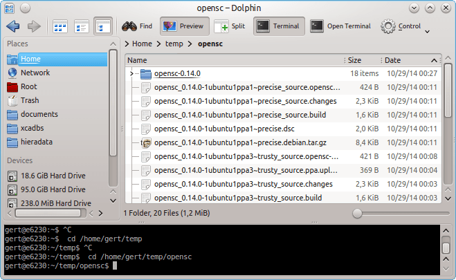Collapse the Places panel header arrow
This screenshot has width=456, height=280.
[x=113, y=44]
